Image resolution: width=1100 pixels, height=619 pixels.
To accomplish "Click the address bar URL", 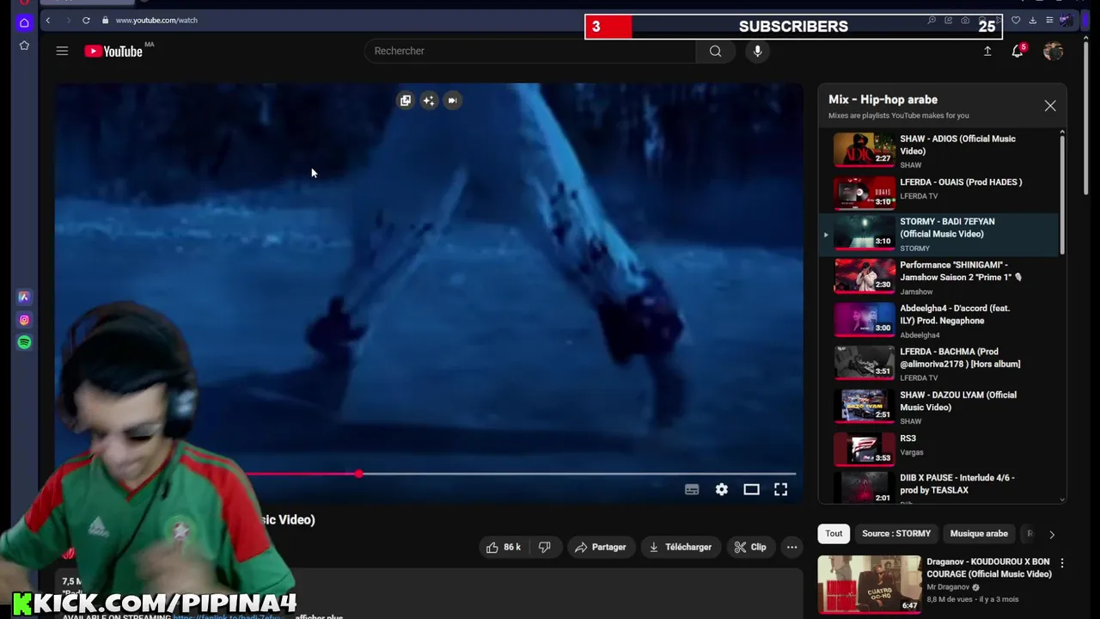I will [156, 20].
